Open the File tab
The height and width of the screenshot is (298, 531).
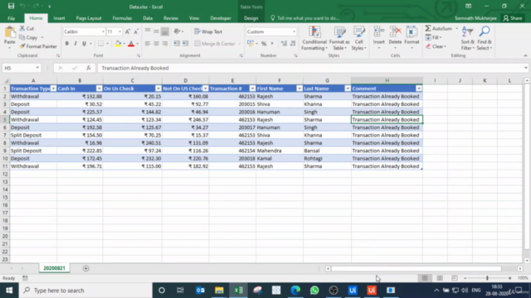[11, 18]
